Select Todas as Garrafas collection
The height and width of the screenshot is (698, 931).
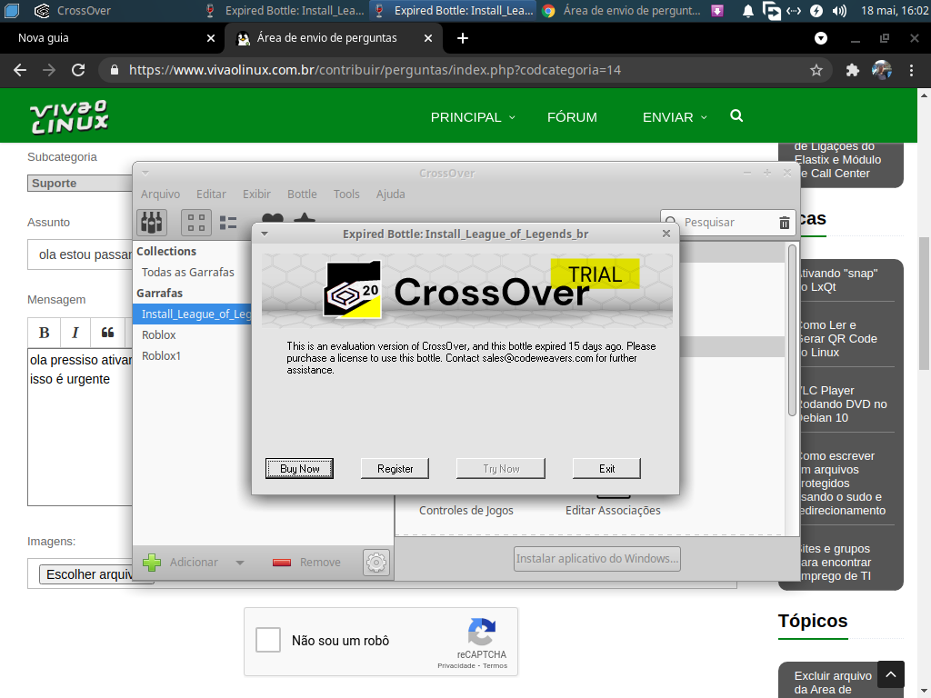187,272
